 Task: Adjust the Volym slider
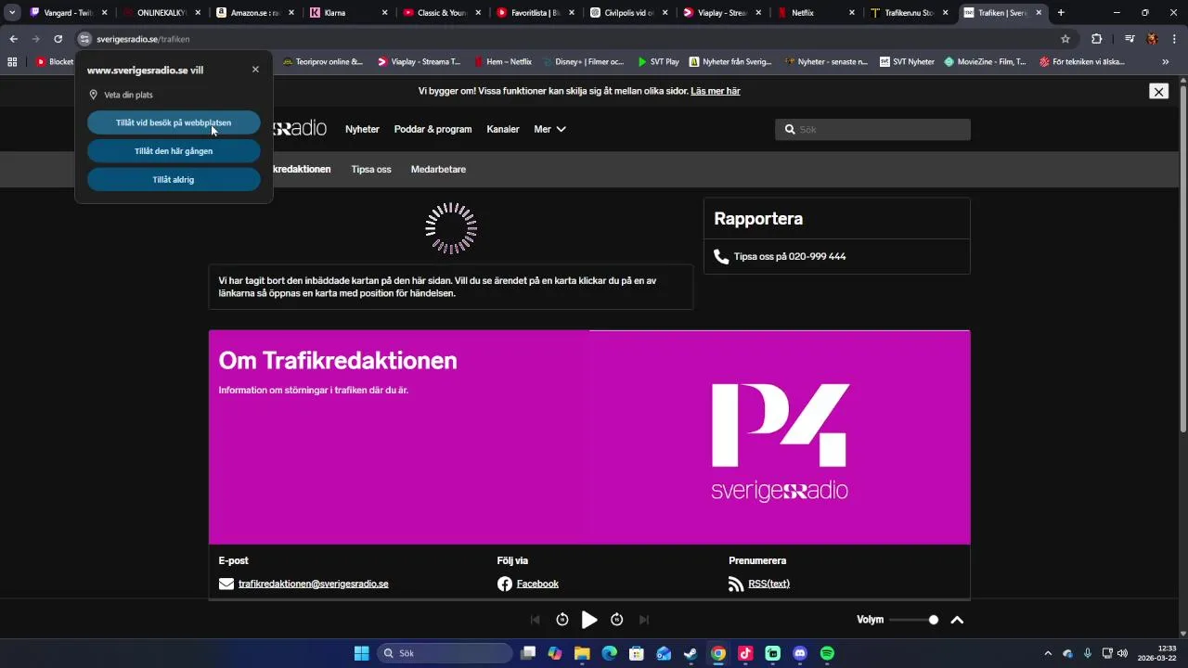tap(913, 620)
